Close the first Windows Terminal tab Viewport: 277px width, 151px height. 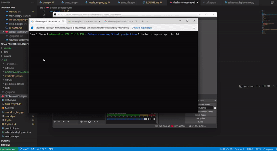[x=63, y=22]
